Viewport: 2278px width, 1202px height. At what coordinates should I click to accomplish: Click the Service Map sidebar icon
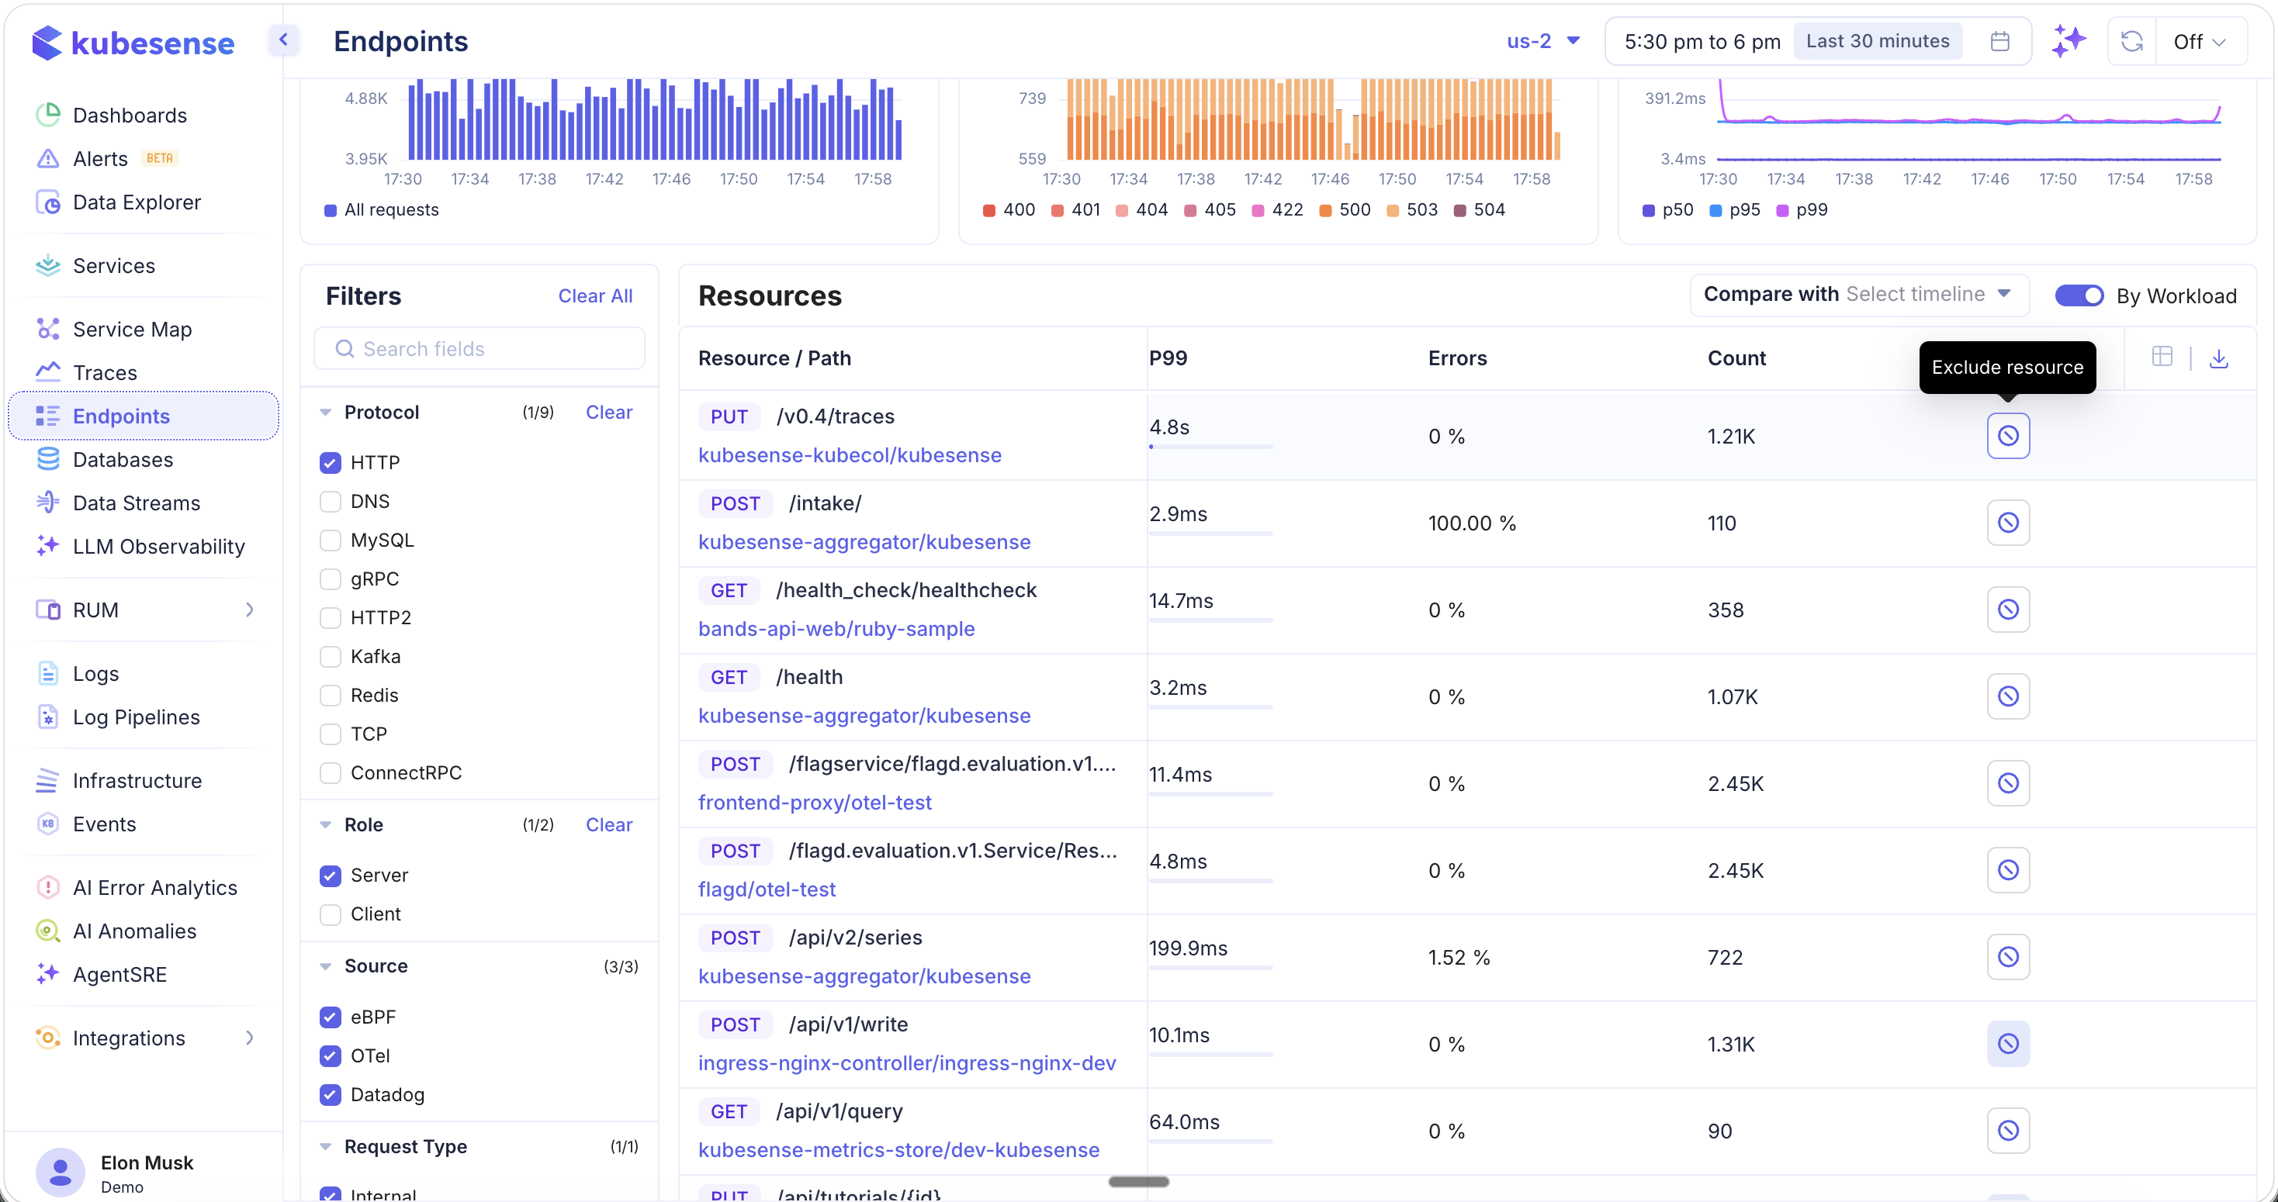(x=48, y=329)
